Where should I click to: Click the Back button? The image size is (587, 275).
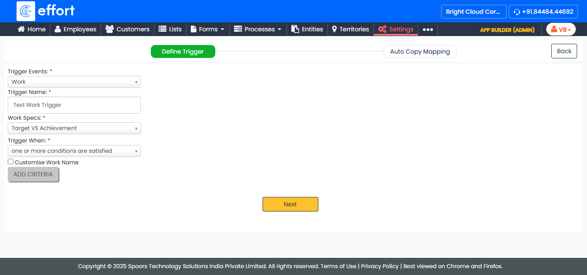click(x=564, y=51)
